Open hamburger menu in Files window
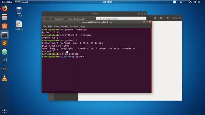Viewport: 205px width, 115px height. pyautogui.click(x=168, y=18)
